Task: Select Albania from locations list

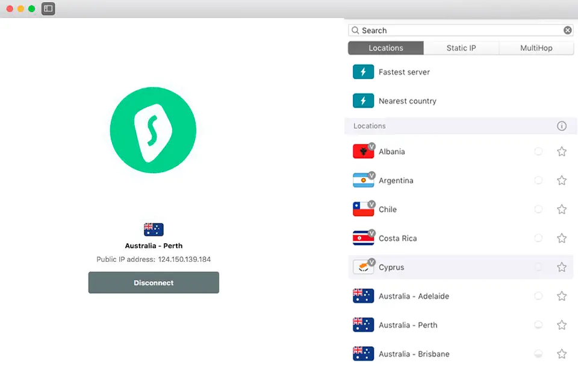Action: [391, 152]
